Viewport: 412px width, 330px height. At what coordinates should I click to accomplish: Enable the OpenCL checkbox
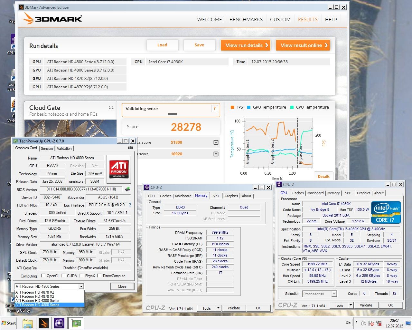[43, 276]
